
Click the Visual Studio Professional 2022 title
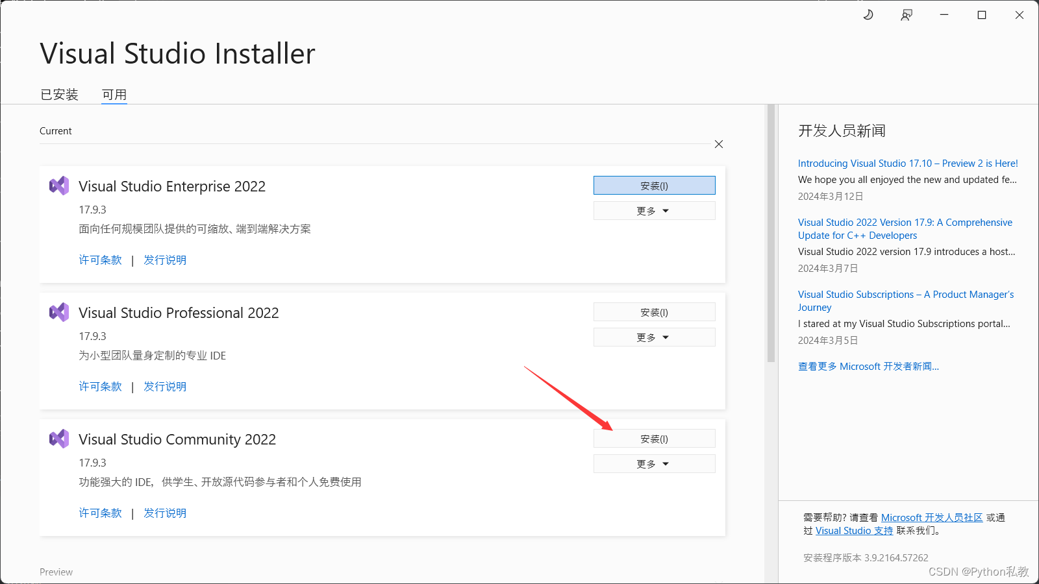tap(179, 313)
